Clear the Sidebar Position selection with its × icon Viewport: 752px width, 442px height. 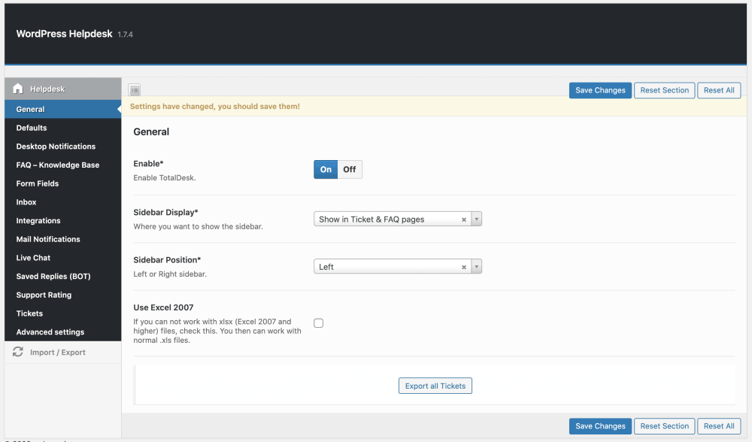tap(464, 266)
